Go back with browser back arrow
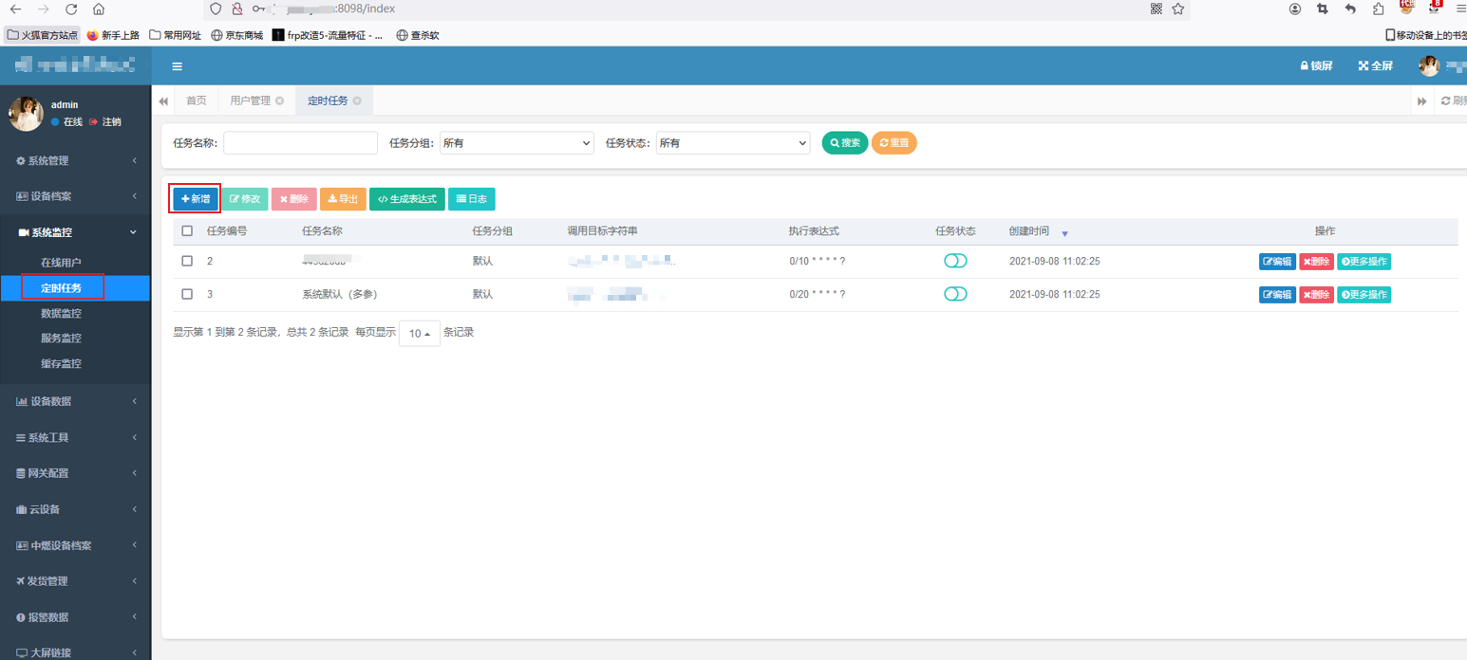This screenshot has height=660, width=1467. (15, 9)
